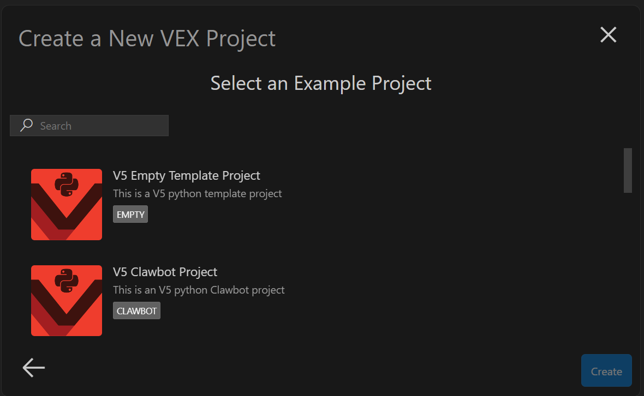The width and height of the screenshot is (644, 396).
Task: Click the EMPTY tag badge
Action: click(x=130, y=214)
